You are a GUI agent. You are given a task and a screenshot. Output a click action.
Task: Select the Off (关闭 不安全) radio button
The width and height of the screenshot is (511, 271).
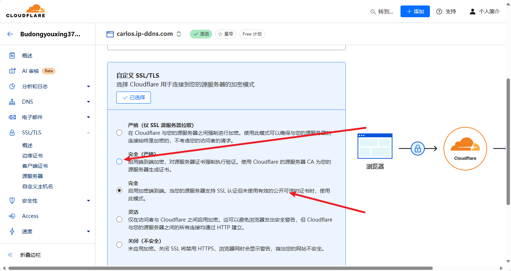click(x=119, y=245)
